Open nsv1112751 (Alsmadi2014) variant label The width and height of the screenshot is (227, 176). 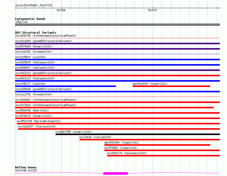pyautogui.click(x=34, y=94)
